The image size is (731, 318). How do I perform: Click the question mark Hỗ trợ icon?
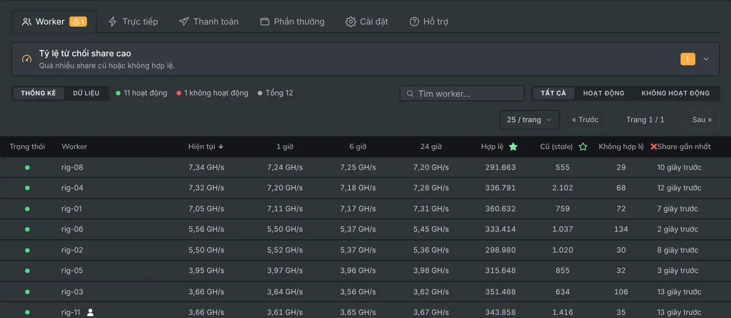tap(414, 22)
